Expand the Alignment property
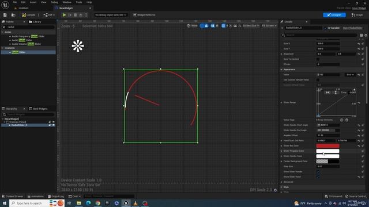Screen dimensions: 369x207 coord(281,54)
